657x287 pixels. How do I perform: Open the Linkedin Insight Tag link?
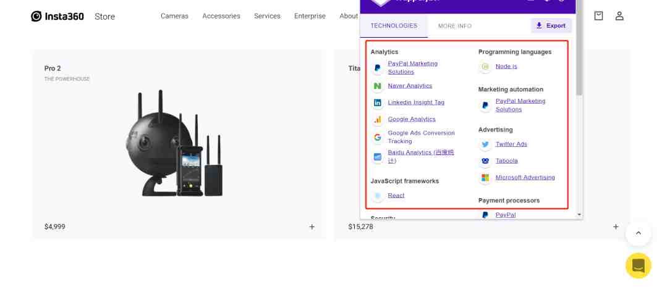[x=416, y=102]
